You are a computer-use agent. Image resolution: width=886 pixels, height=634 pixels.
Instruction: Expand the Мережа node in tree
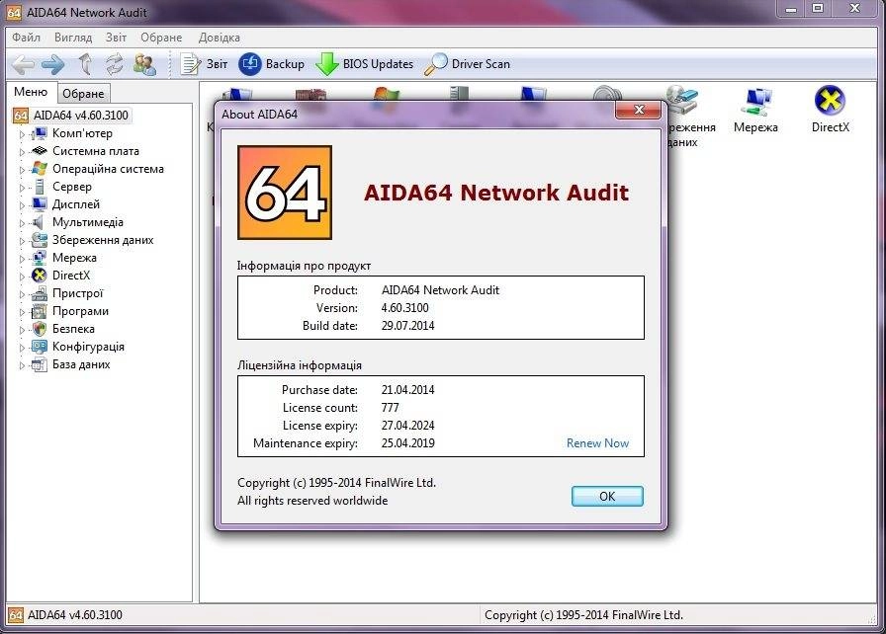click(x=22, y=259)
